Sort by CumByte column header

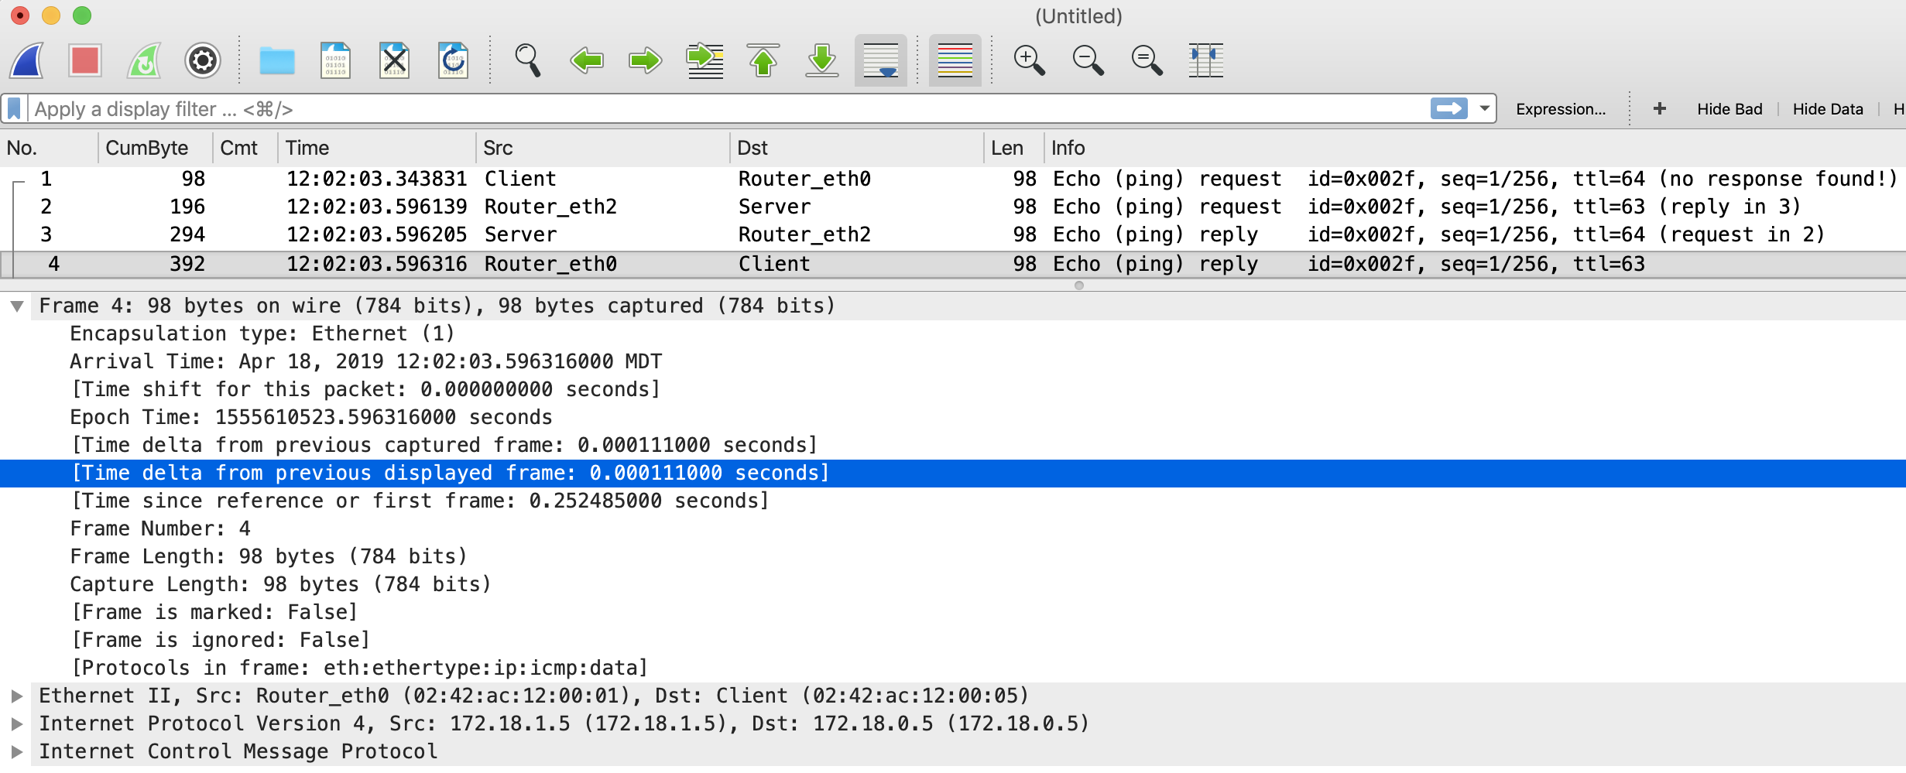coord(156,148)
